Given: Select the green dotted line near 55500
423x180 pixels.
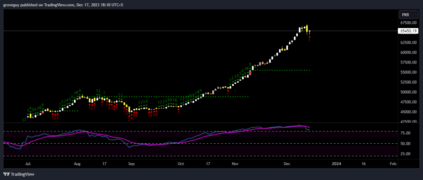Looking at the screenshot, I should click(x=281, y=70).
